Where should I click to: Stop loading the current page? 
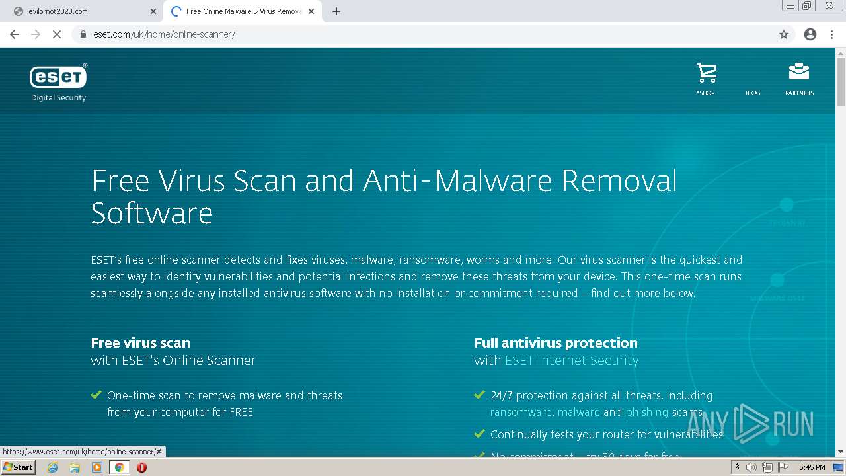[57, 34]
